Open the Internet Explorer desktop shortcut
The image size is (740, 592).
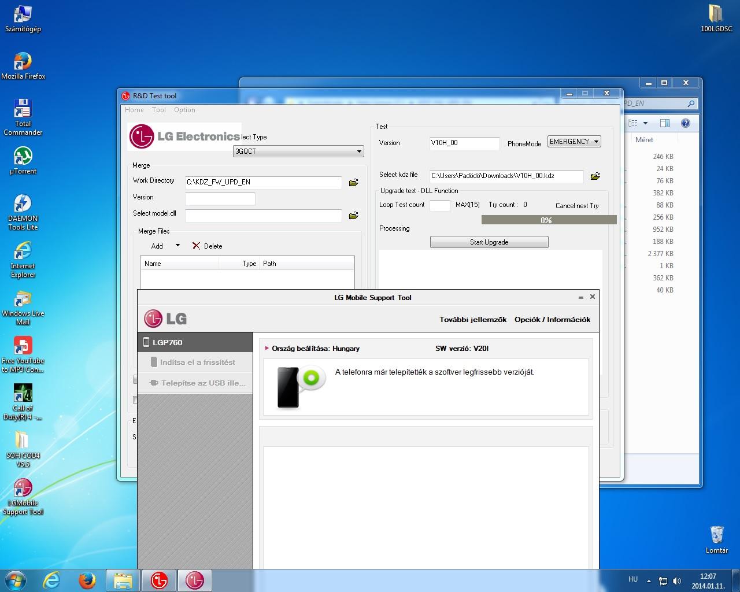(23, 260)
